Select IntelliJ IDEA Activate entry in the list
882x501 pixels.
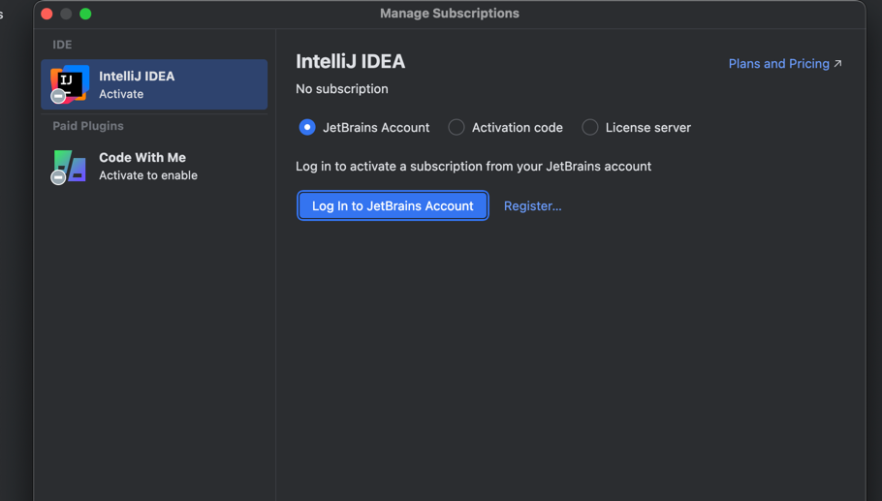pyautogui.click(x=155, y=84)
